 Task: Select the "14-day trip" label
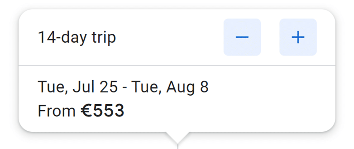tap(77, 38)
